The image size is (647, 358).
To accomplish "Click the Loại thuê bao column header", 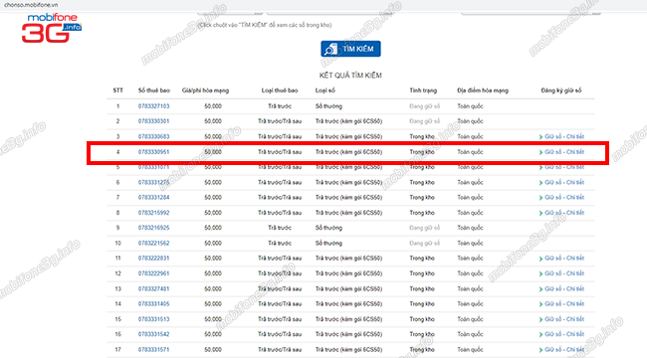I will (280, 90).
